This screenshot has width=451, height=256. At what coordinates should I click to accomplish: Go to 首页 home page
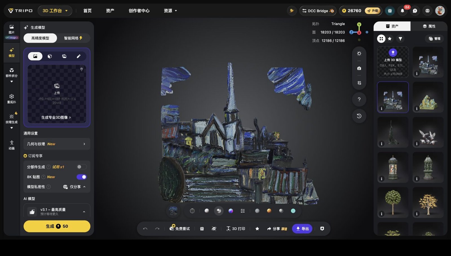point(87,11)
